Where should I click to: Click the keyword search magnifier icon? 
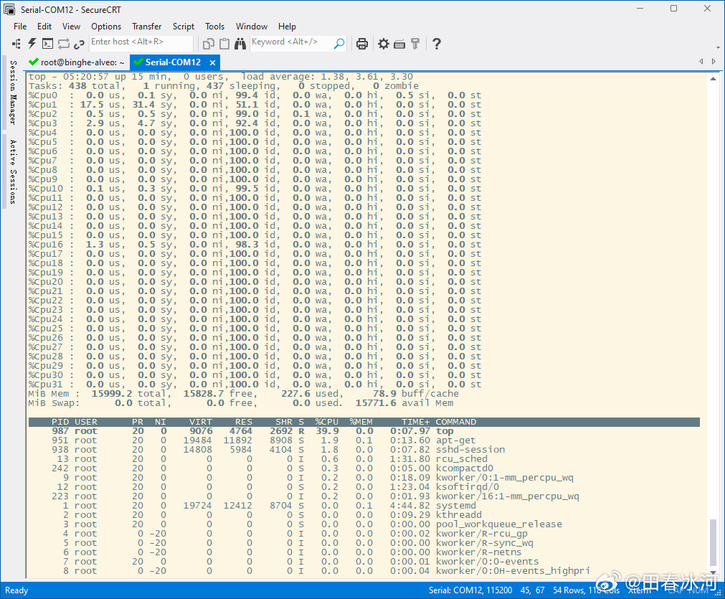coord(339,44)
